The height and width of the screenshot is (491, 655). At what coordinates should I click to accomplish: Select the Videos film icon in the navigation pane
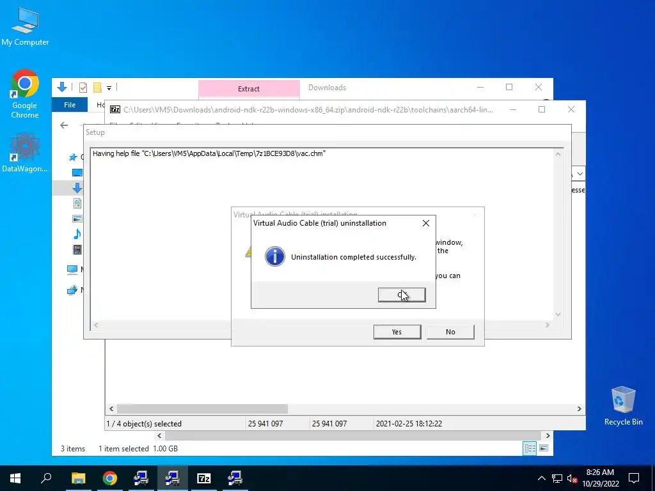tap(77, 250)
